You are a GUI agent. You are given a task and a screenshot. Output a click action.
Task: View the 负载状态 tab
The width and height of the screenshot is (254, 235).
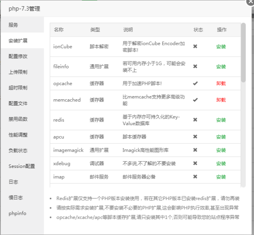tap(22, 150)
